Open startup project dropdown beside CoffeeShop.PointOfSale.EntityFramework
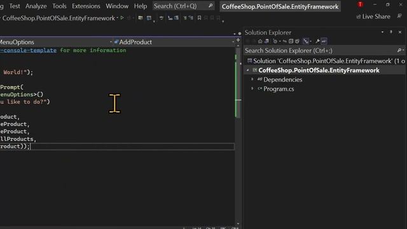This screenshot has width=407, height=229. pyautogui.click(x=117, y=18)
